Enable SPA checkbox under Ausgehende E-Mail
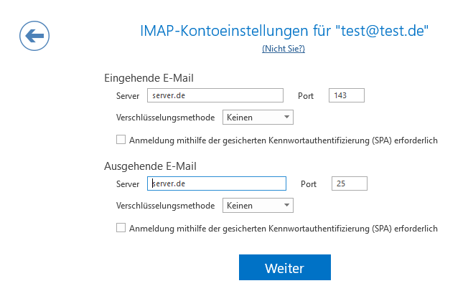 tap(121, 228)
